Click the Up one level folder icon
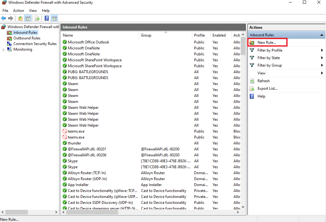 click(x=20, y=18)
